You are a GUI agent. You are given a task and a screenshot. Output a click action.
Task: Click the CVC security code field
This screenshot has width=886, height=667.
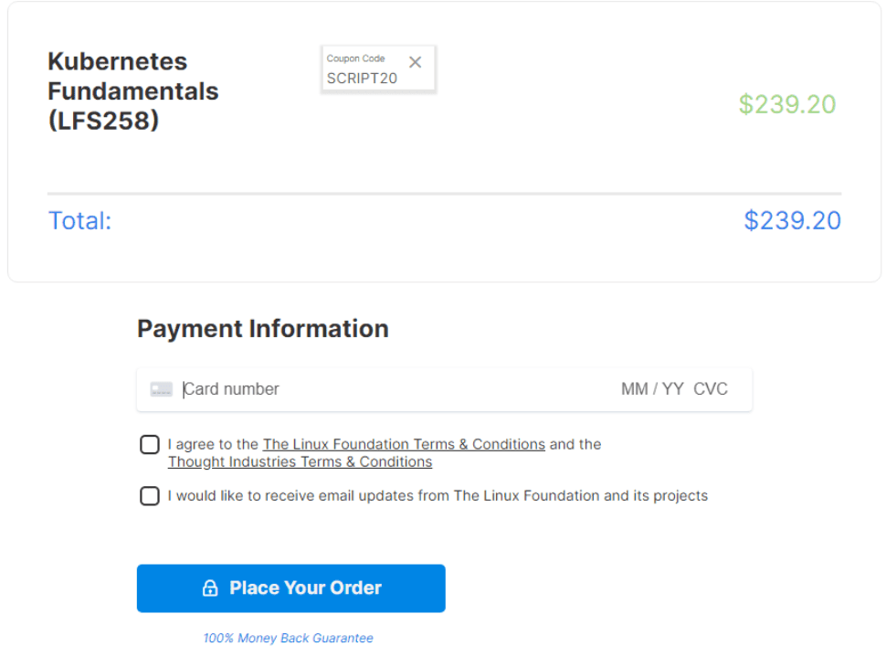(x=711, y=388)
